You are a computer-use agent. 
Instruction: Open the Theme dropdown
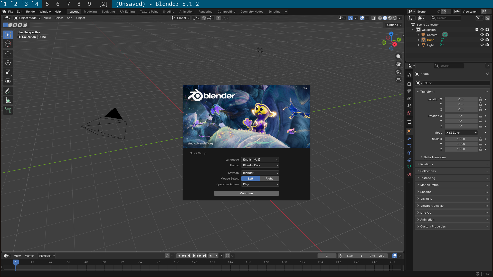[260, 165]
